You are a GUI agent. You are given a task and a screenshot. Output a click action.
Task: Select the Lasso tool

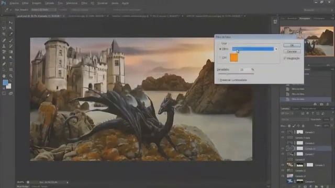coord(4,28)
